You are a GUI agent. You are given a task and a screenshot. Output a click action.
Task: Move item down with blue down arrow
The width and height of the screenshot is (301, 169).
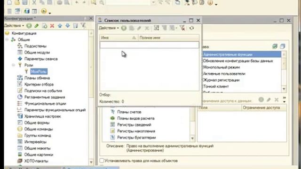pos(68,25)
